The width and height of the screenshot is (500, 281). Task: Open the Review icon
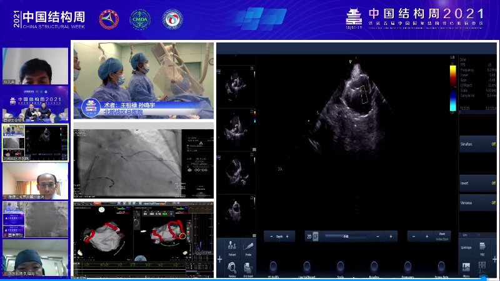(x=232, y=267)
